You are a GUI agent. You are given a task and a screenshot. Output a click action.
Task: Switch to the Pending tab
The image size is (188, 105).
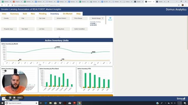[43, 14]
